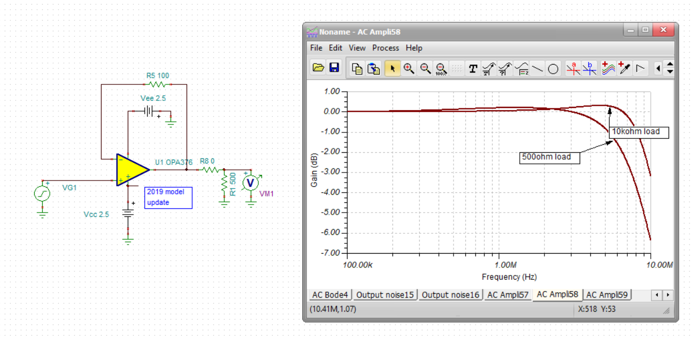Screen dimensions: 692x338
Task: Click the add more curves icon
Action: point(608,68)
